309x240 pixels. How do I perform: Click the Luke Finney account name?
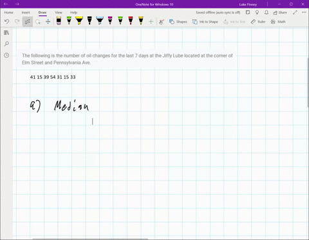tap(248, 5)
